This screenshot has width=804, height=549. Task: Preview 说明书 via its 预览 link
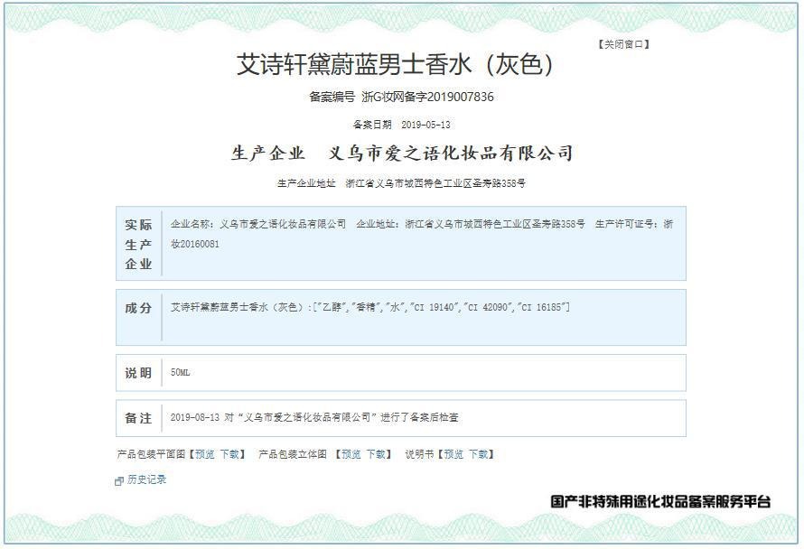coord(453,454)
